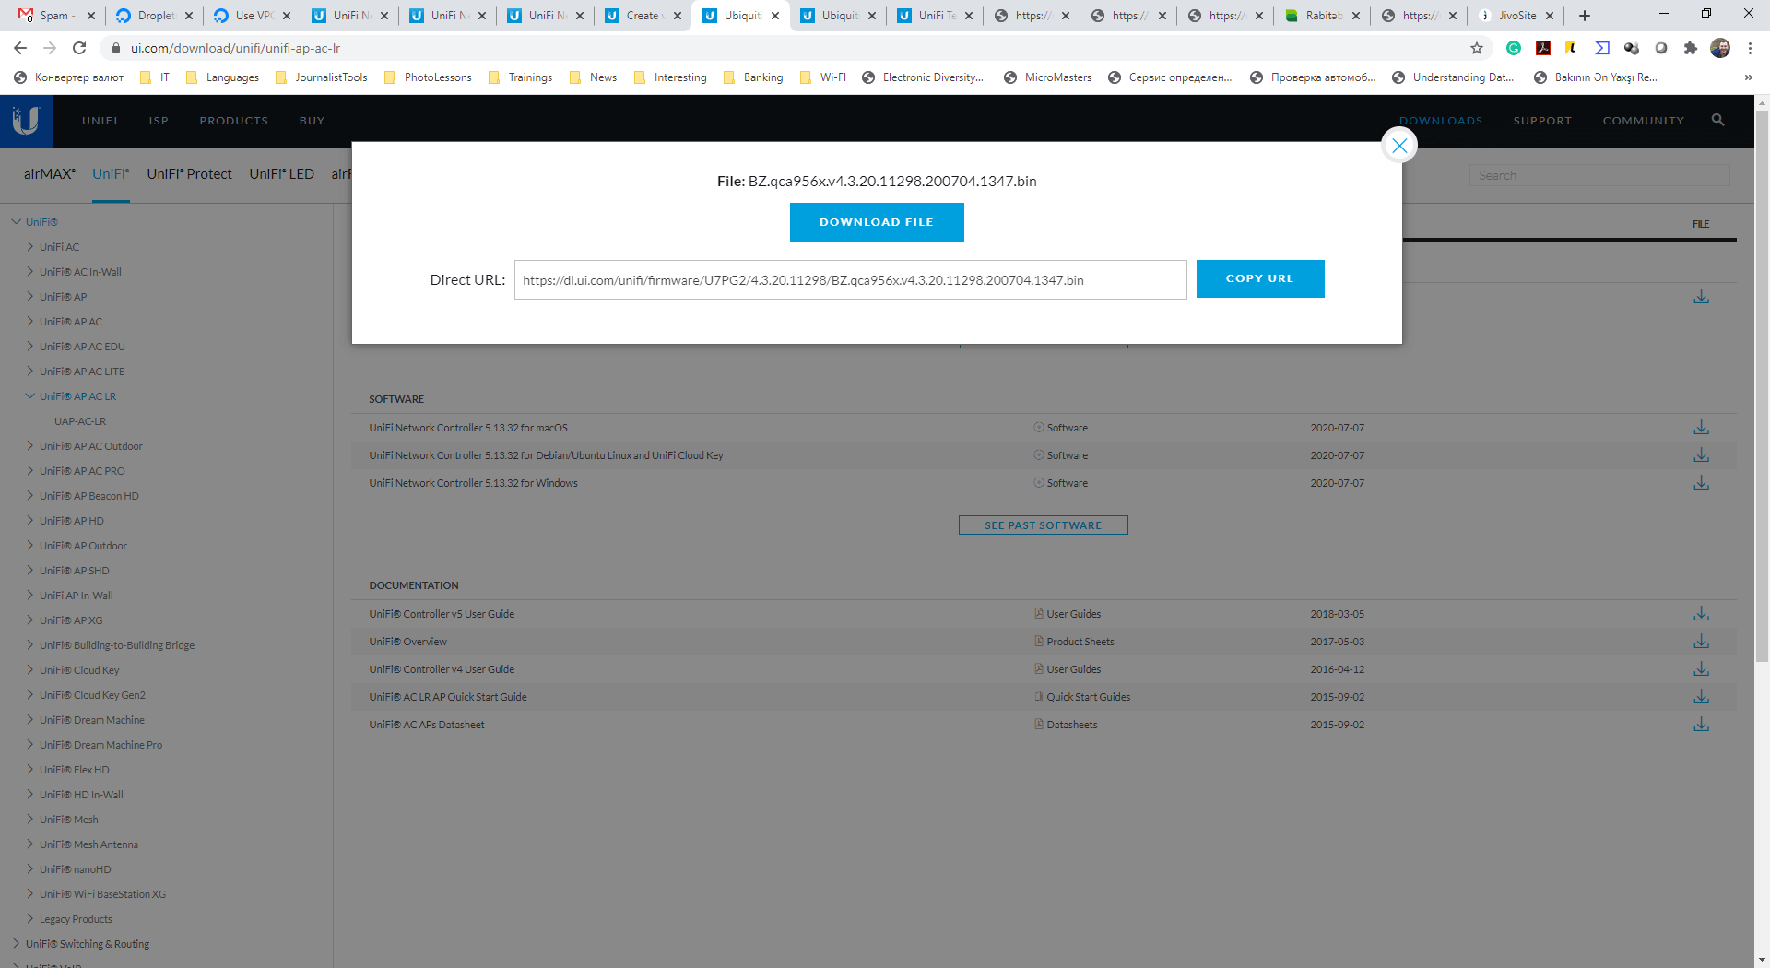Viewport: 1770px width, 968px height.
Task: Open the UNIFI navigation menu item
Action: tap(100, 121)
